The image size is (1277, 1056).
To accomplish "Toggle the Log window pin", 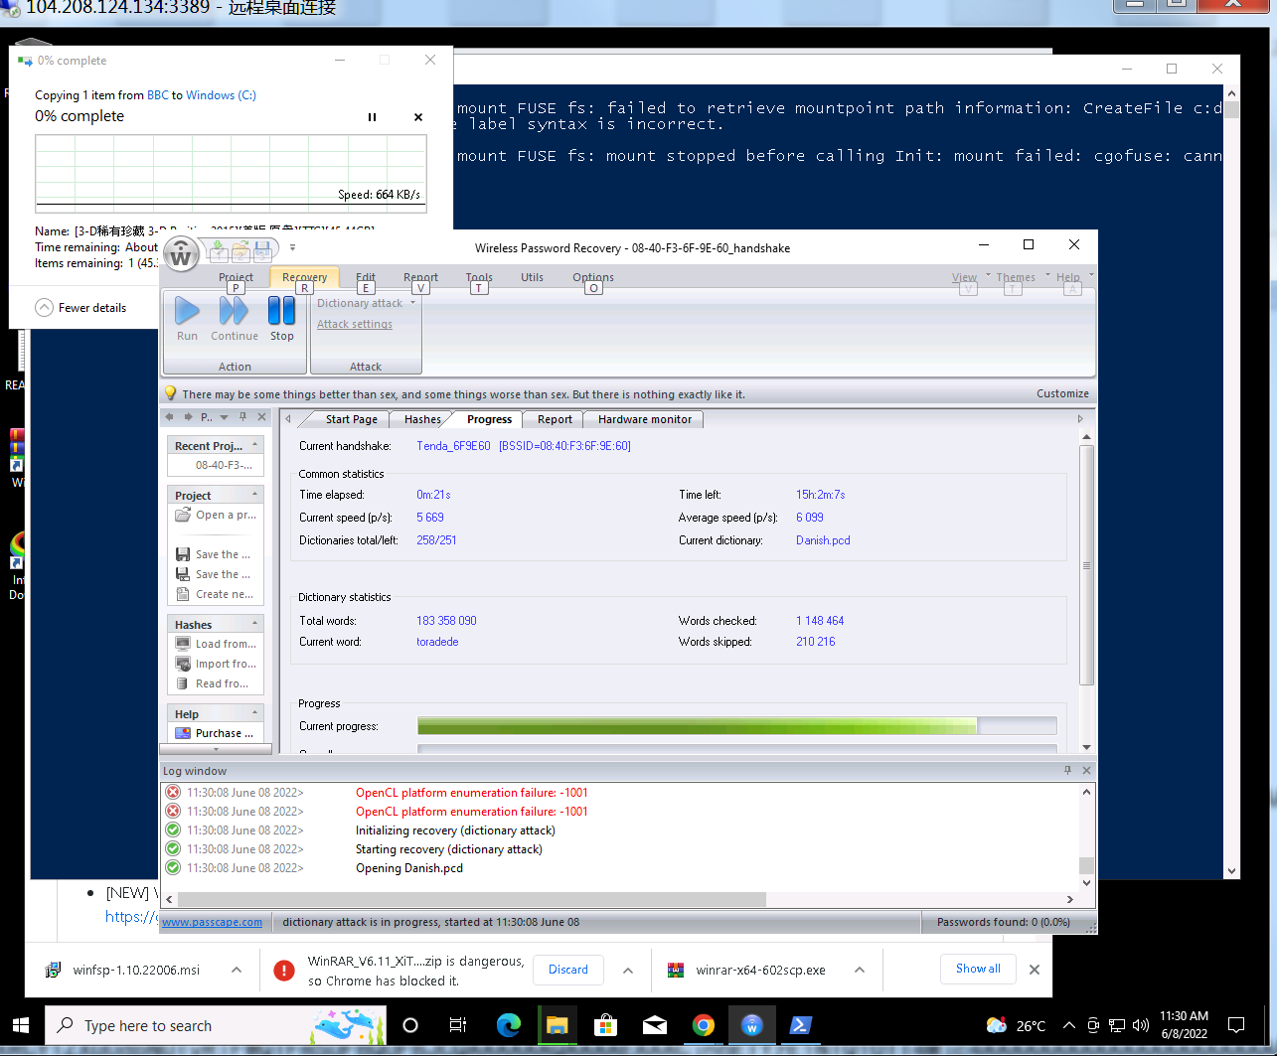I will tap(1068, 771).
